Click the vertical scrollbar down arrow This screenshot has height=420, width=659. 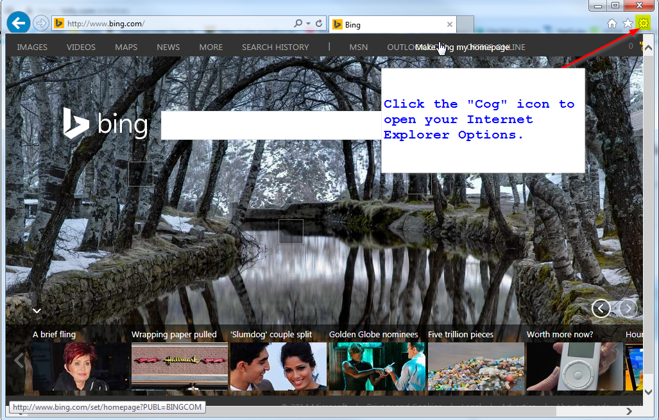648,392
